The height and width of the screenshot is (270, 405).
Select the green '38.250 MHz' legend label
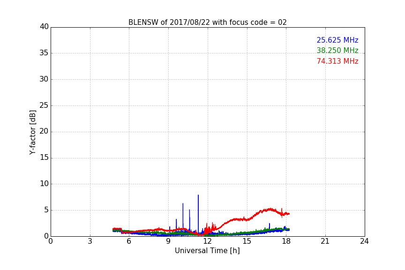[337, 50]
